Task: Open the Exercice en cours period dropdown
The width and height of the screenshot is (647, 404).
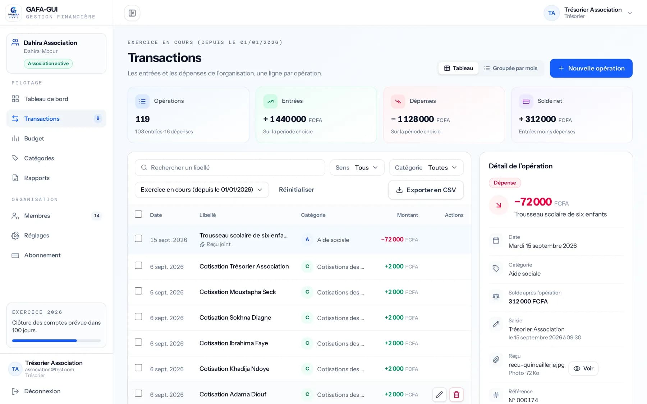Action: pos(202,190)
